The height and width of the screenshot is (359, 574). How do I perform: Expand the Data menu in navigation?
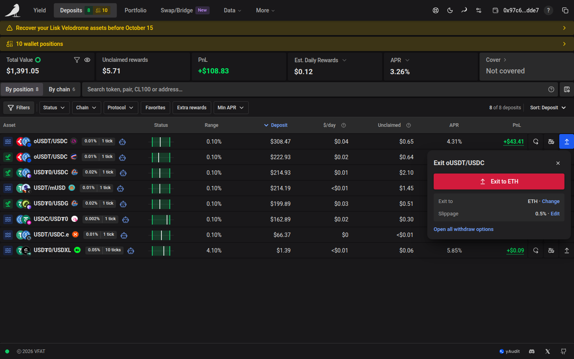click(232, 10)
